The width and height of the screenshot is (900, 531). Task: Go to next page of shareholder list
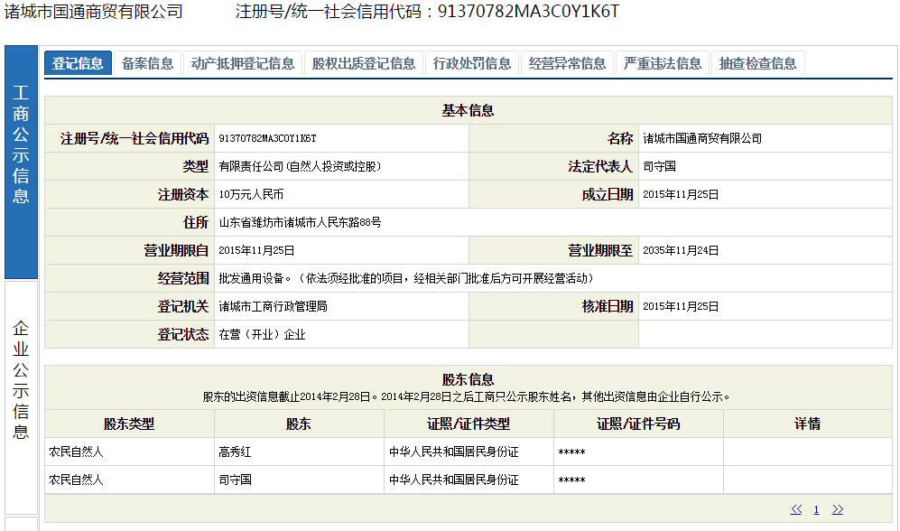point(838,509)
